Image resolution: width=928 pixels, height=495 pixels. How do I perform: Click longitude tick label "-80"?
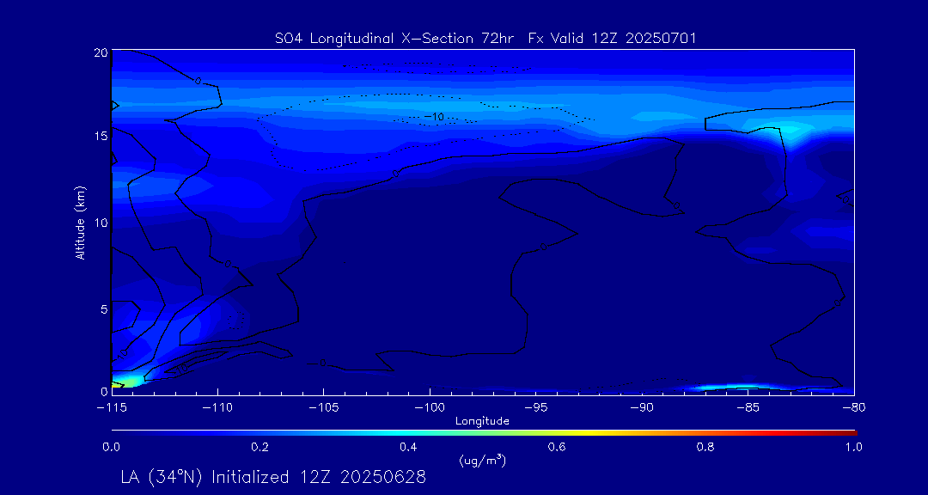coord(853,408)
